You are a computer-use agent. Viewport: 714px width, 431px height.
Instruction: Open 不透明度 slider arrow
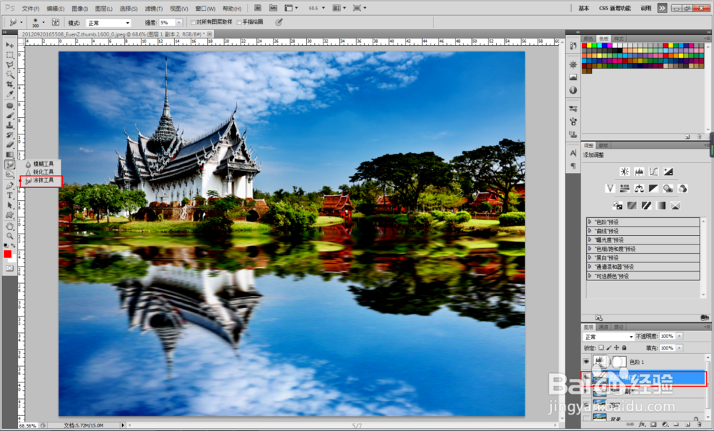pyautogui.click(x=679, y=336)
